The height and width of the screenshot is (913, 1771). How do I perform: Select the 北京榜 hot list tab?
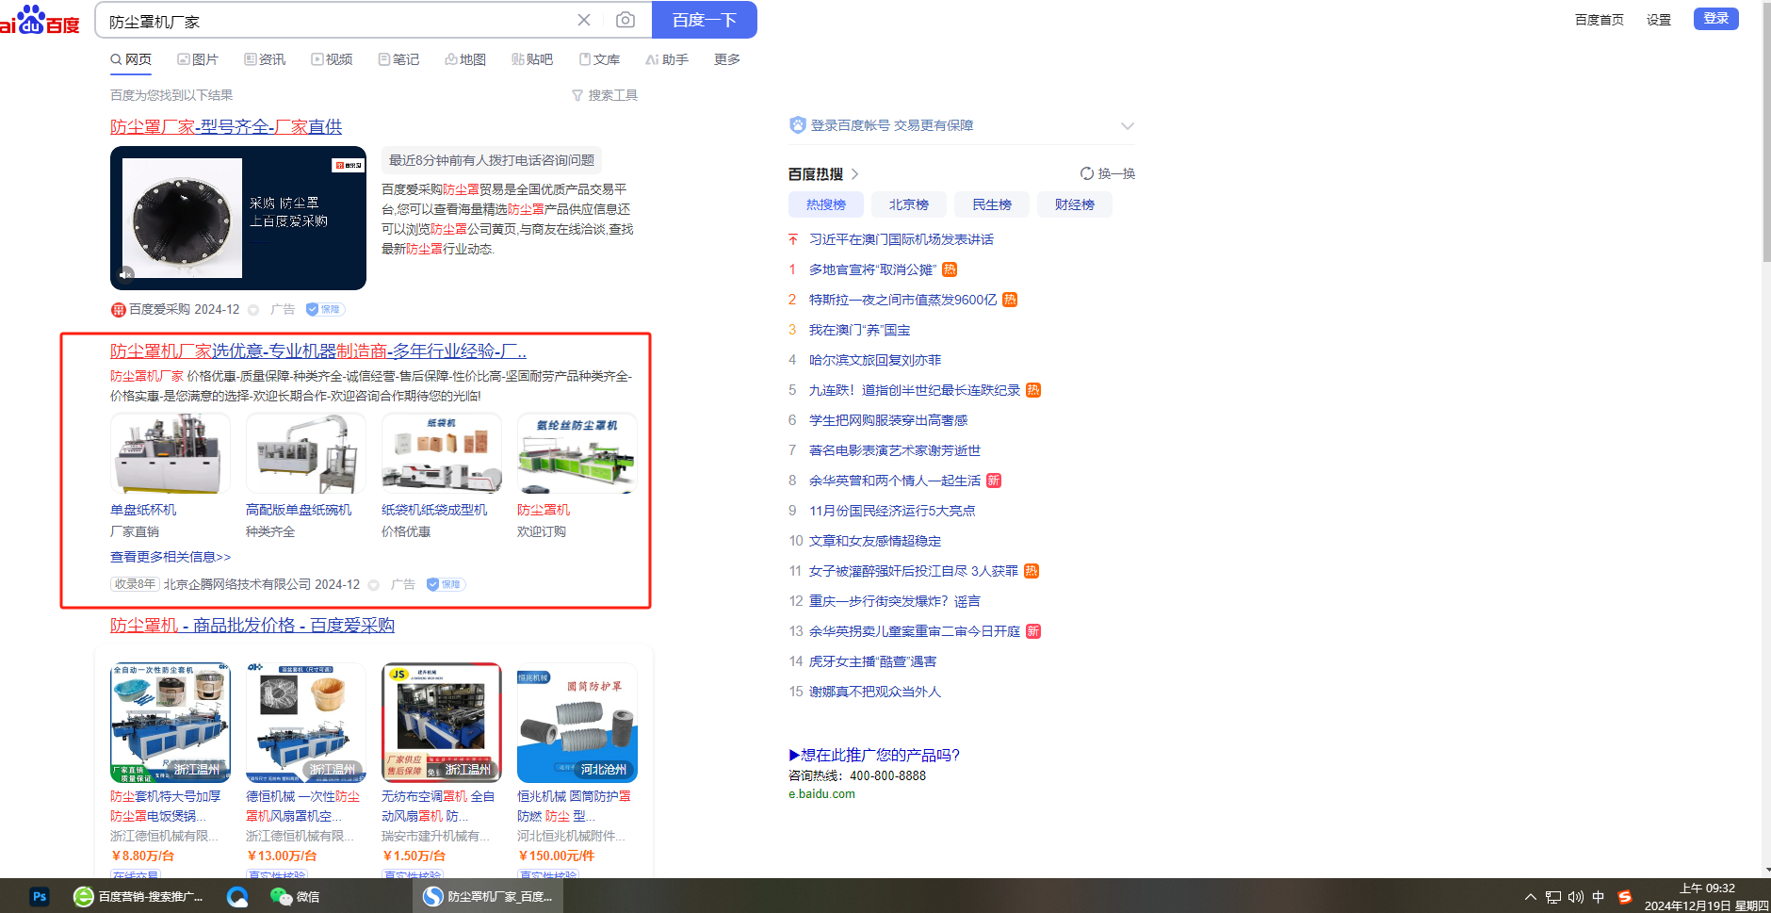click(x=908, y=204)
